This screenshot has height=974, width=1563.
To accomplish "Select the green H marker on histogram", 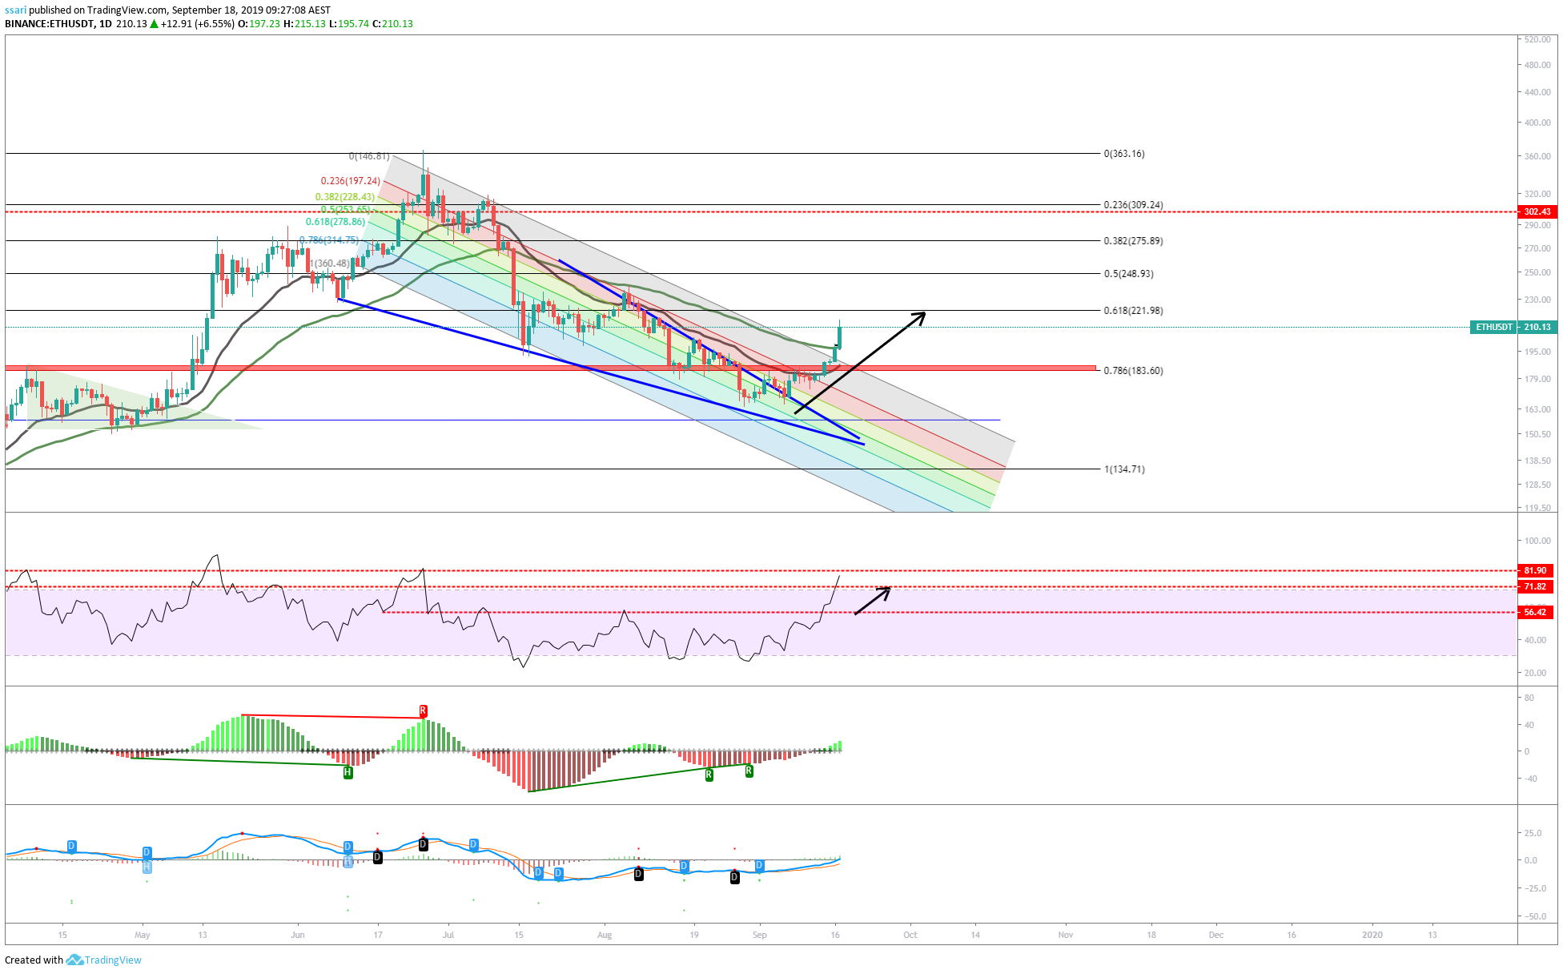I will (x=348, y=772).
